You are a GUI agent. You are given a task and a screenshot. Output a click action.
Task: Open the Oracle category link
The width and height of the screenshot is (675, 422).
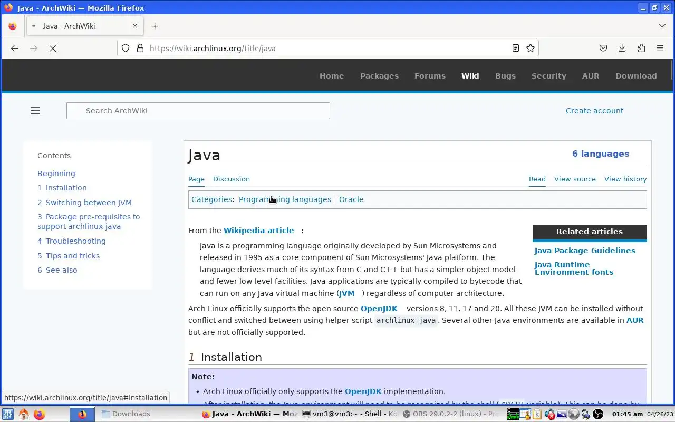coord(351,199)
